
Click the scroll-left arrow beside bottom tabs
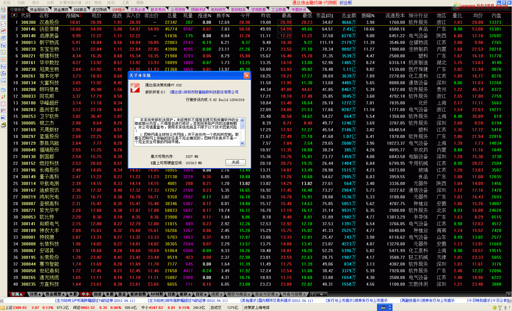coord(313,294)
